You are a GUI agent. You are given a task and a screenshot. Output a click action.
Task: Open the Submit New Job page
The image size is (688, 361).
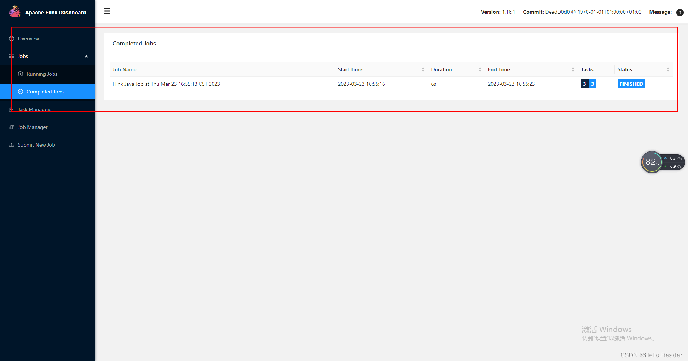coord(47,145)
